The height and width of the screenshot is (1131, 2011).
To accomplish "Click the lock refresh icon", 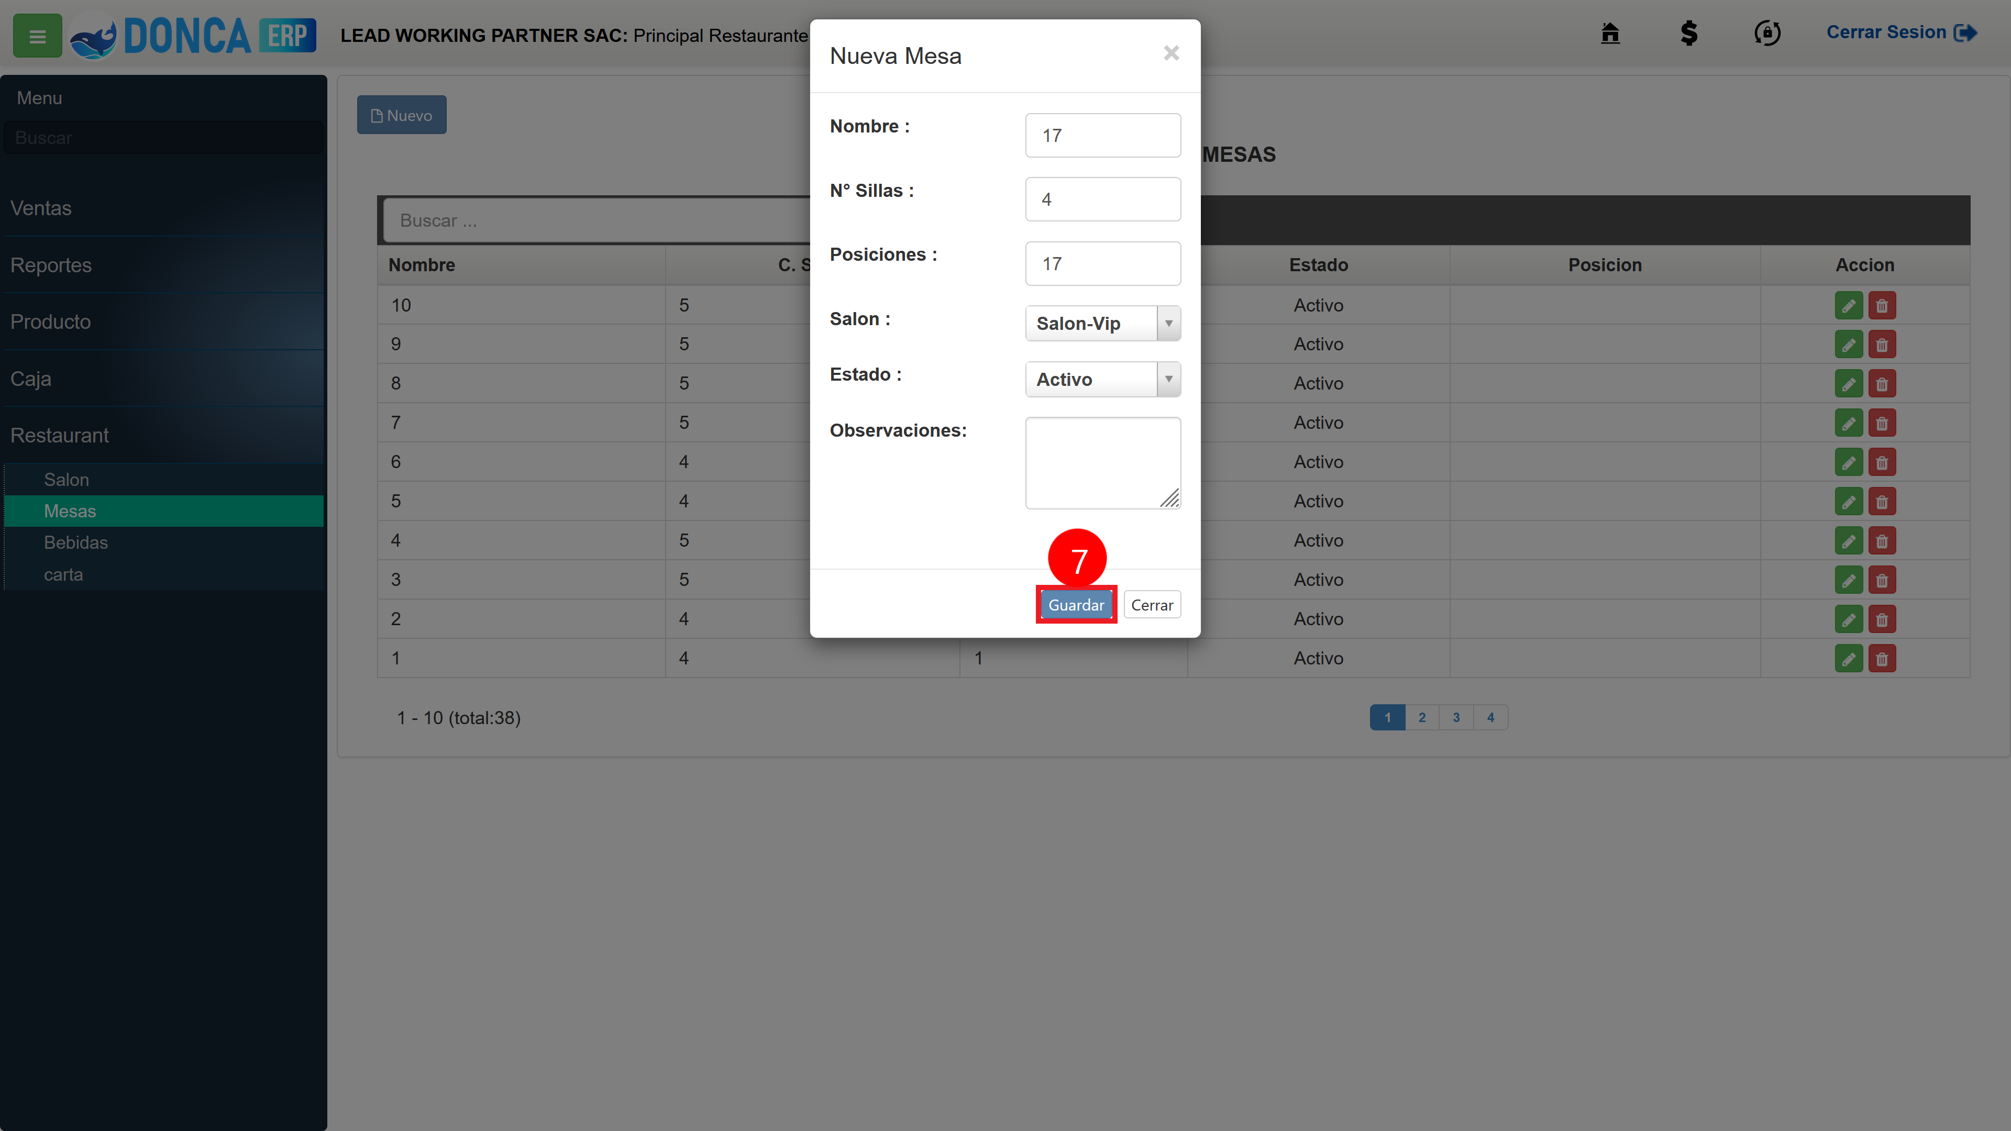I will 1767,33.
